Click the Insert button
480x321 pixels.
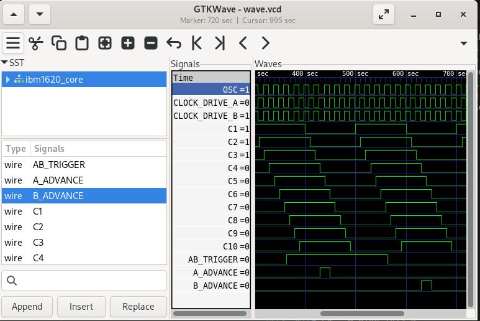81,307
